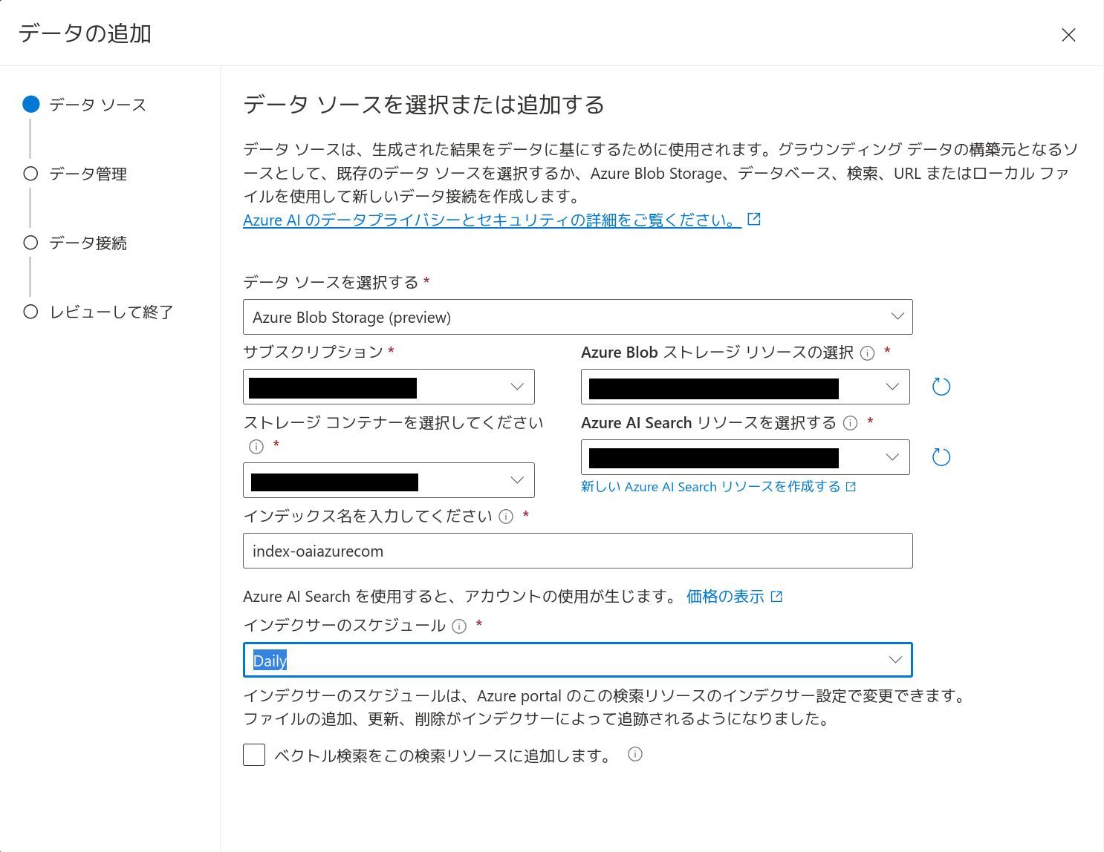The image size is (1104, 852).
Task: Go to the データ管理 step
Action: pyautogui.click(x=88, y=174)
